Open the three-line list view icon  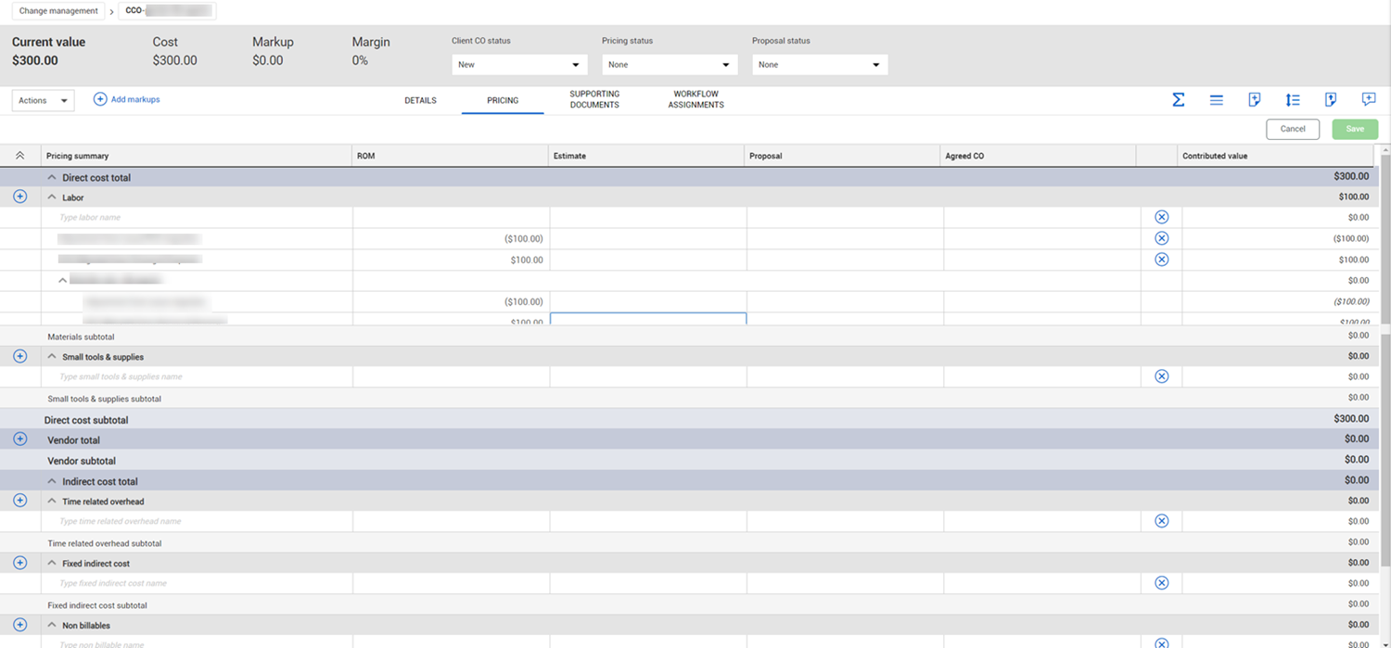pyautogui.click(x=1217, y=100)
